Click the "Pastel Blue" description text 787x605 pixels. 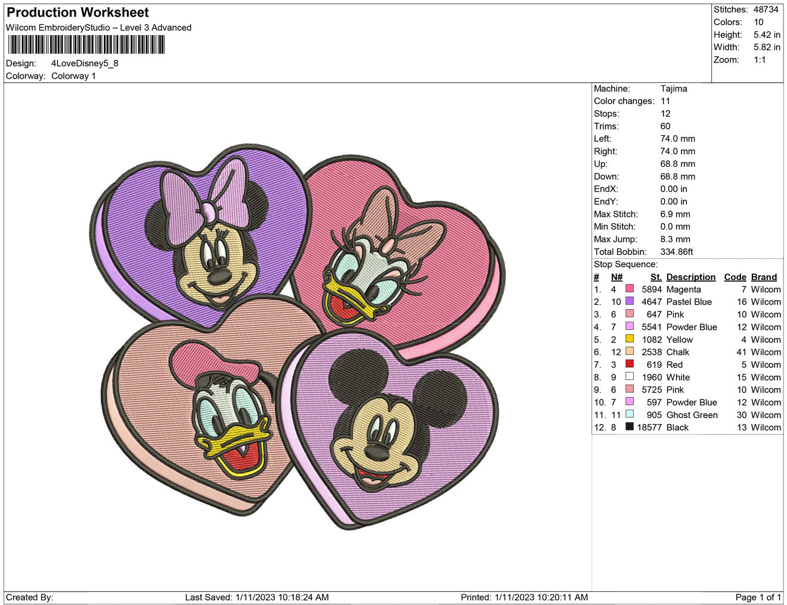pyautogui.click(x=689, y=302)
